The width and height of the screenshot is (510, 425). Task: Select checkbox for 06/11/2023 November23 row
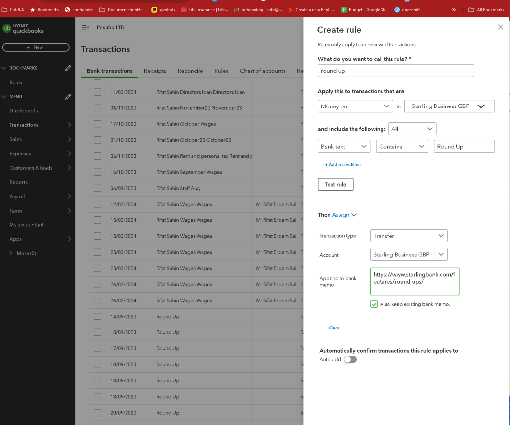pyautogui.click(x=97, y=108)
